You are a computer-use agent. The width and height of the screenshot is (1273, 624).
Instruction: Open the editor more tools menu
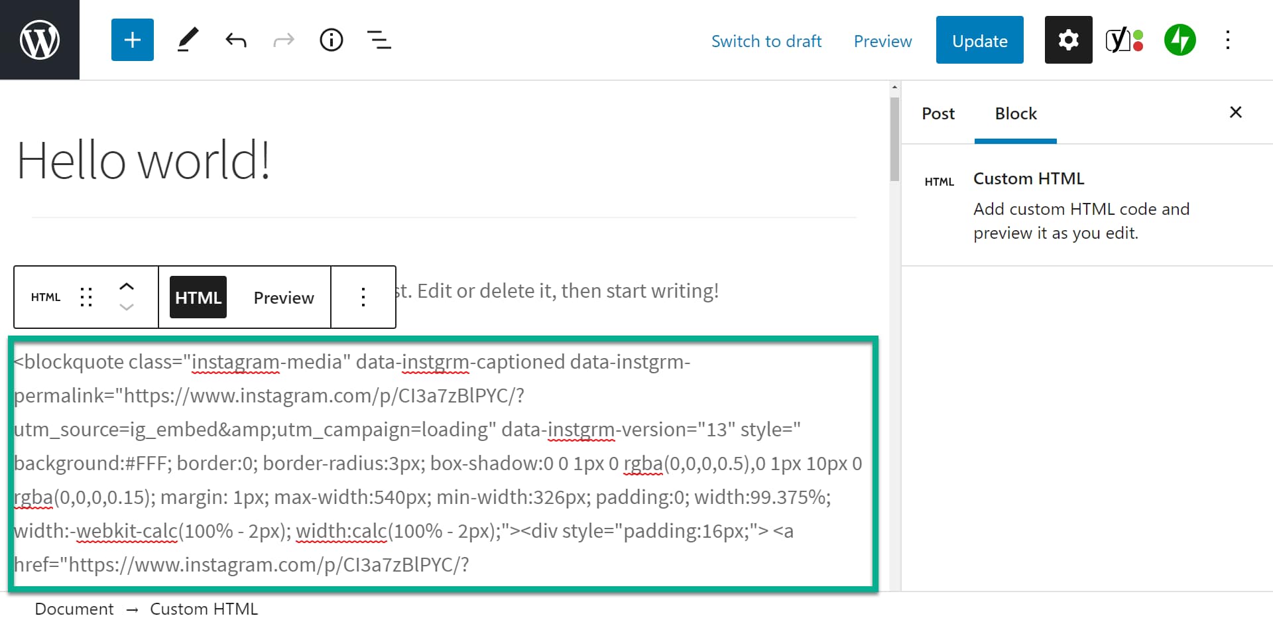click(1229, 40)
